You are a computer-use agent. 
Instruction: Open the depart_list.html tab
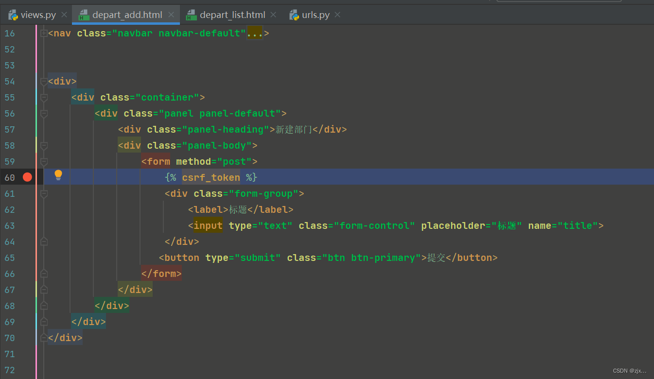[232, 15]
